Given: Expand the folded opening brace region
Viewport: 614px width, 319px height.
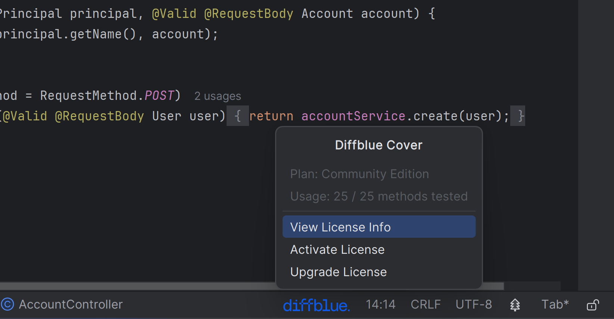Looking at the screenshot, I should point(237,116).
